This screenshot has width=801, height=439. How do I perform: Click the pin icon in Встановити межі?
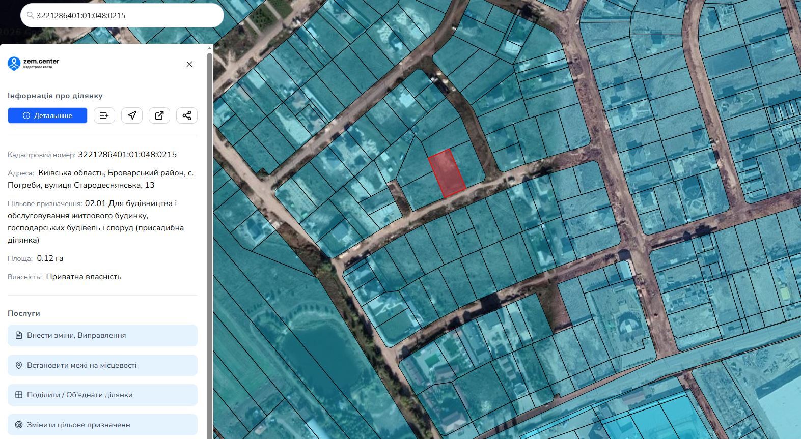pyautogui.click(x=19, y=365)
